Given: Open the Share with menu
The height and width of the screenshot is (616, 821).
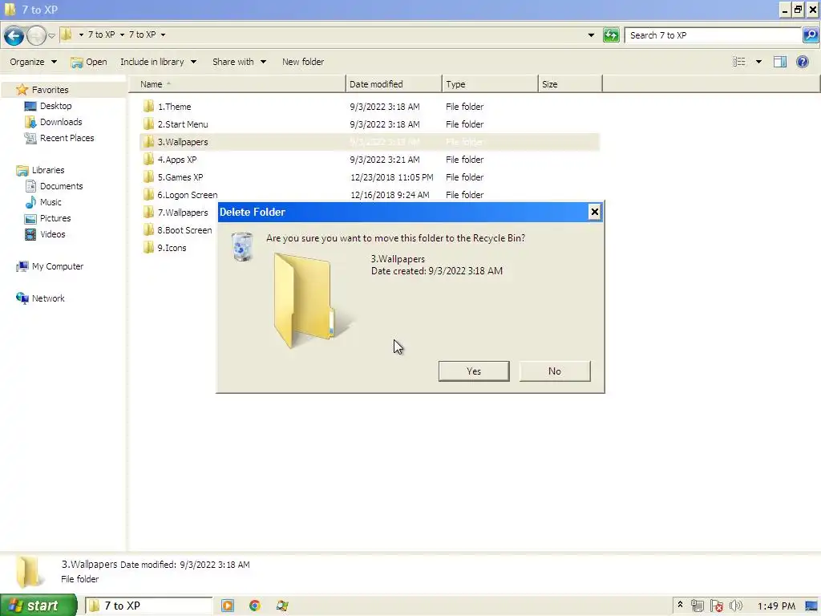Looking at the screenshot, I should [x=239, y=62].
